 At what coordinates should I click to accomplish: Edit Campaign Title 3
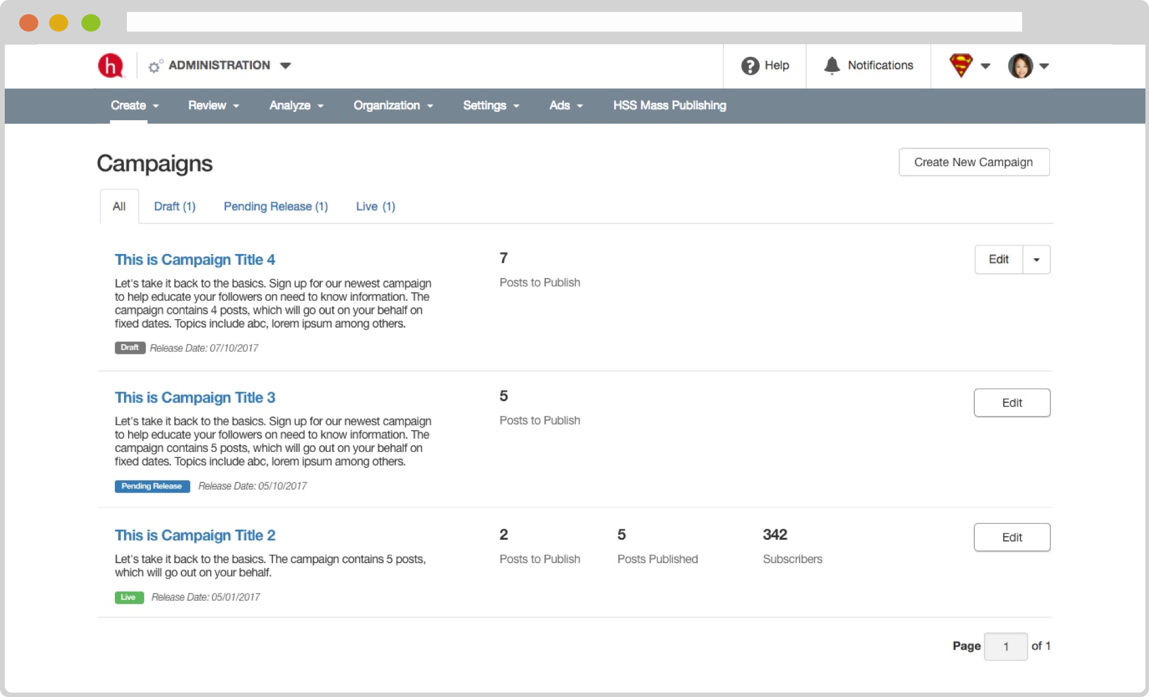click(x=1012, y=403)
